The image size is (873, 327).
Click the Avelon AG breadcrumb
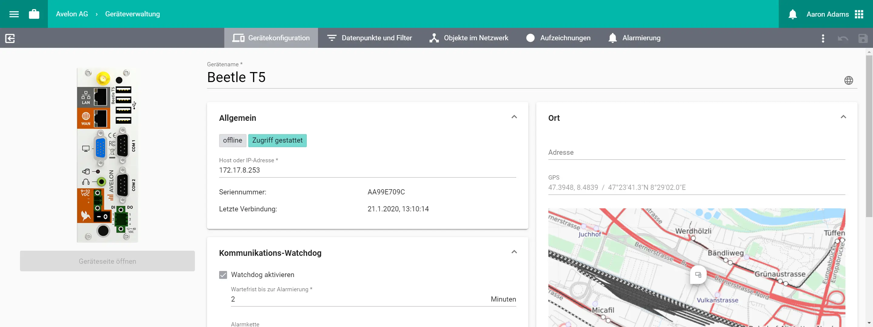(72, 14)
